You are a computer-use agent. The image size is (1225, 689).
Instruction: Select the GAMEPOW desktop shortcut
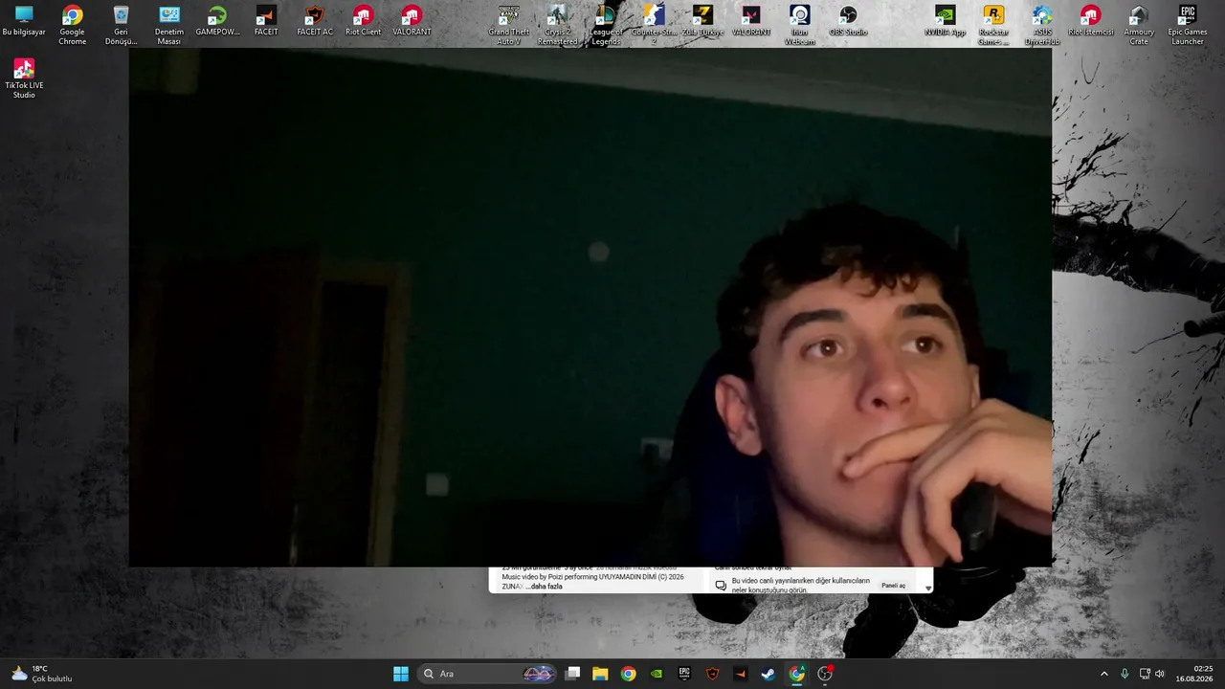click(217, 21)
